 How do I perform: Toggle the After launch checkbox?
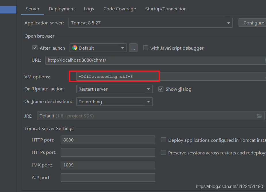(x=35, y=48)
